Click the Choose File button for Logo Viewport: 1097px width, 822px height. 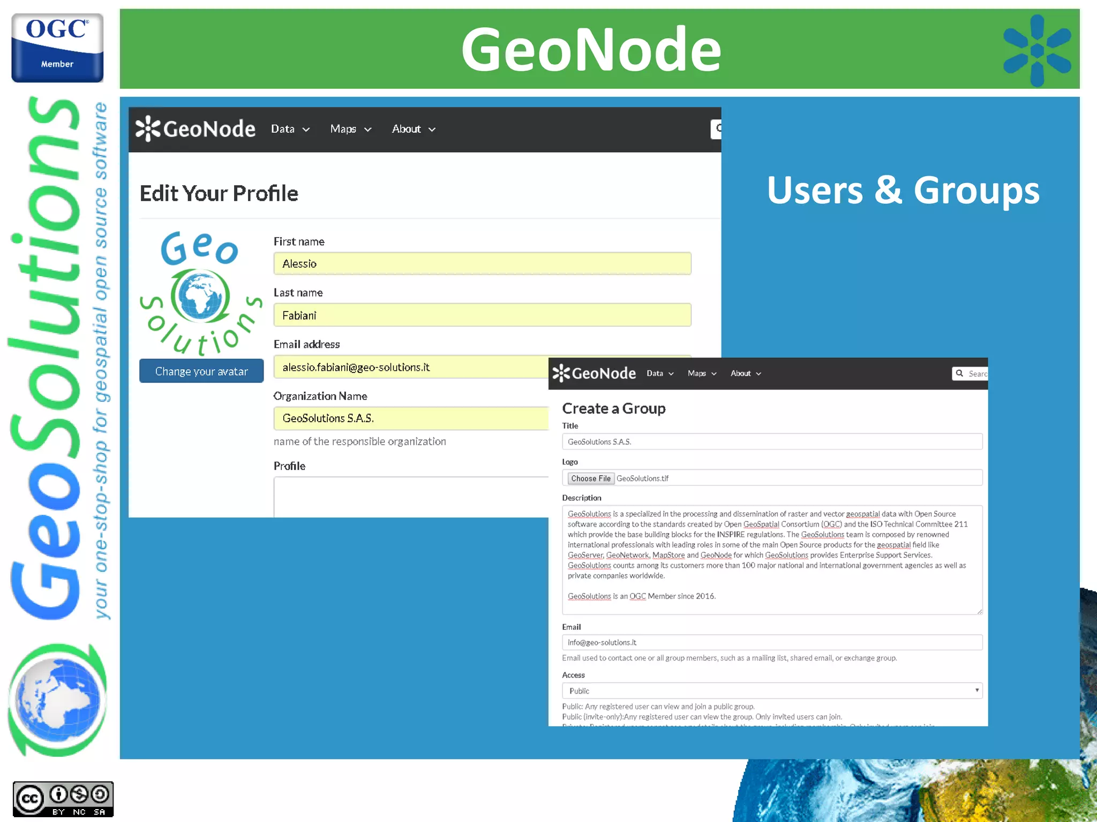coord(590,478)
